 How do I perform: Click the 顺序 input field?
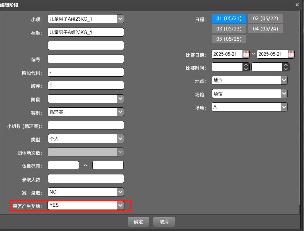[86, 85]
